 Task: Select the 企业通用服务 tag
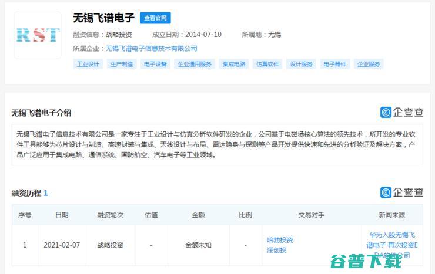[195, 64]
